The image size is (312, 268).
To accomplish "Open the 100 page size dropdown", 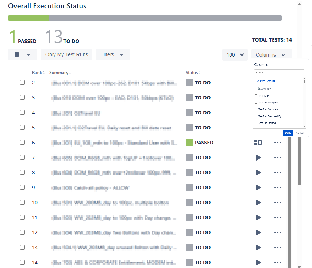I will [235, 55].
